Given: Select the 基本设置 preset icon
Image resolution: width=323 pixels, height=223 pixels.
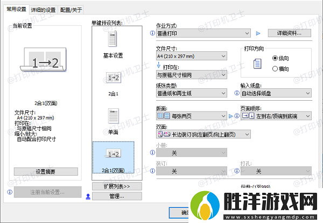Looking at the screenshot, I should point(113,39).
